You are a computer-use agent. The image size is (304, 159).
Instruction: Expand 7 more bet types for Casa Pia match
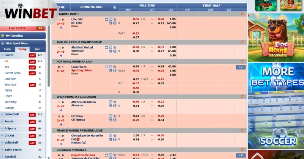pyautogui.click(x=241, y=67)
